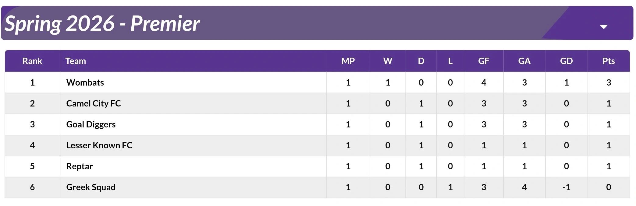
Task: Expand the Spring 2026 - Premier dropdown arrow
Action: [x=603, y=27]
